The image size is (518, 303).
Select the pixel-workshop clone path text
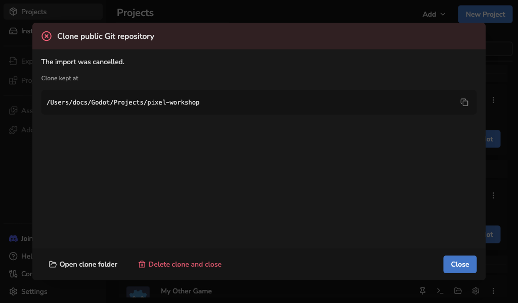tap(123, 103)
